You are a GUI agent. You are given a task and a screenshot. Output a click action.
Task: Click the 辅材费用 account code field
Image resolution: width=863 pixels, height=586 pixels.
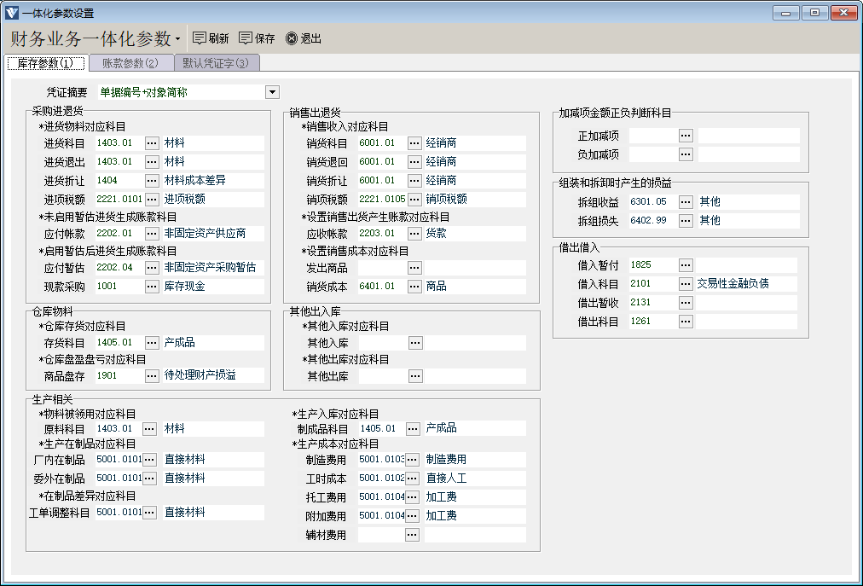click(379, 536)
